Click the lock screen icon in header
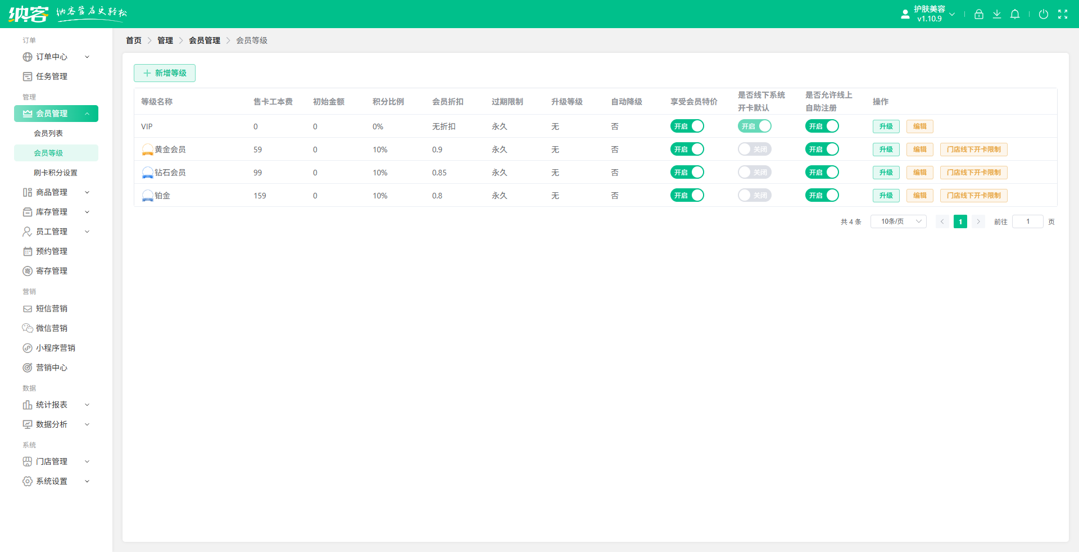Viewport: 1079px width, 552px height. (x=978, y=14)
